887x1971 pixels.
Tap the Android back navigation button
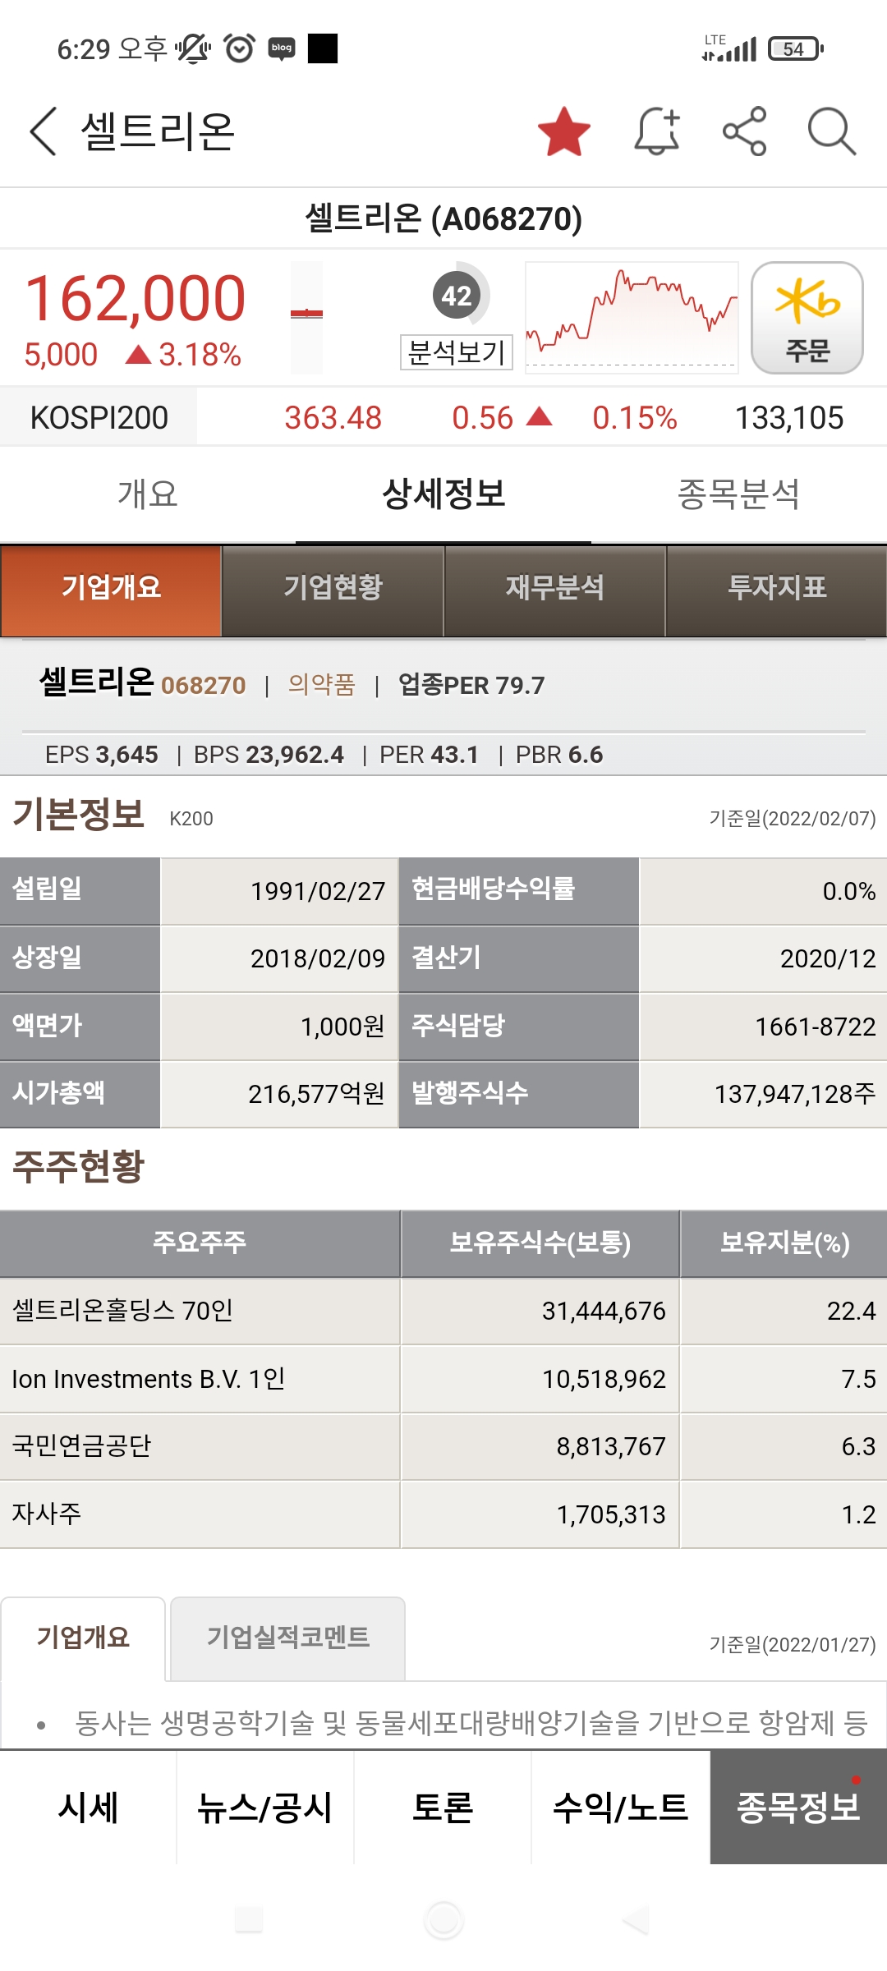pyautogui.click(x=636, y=1920)
